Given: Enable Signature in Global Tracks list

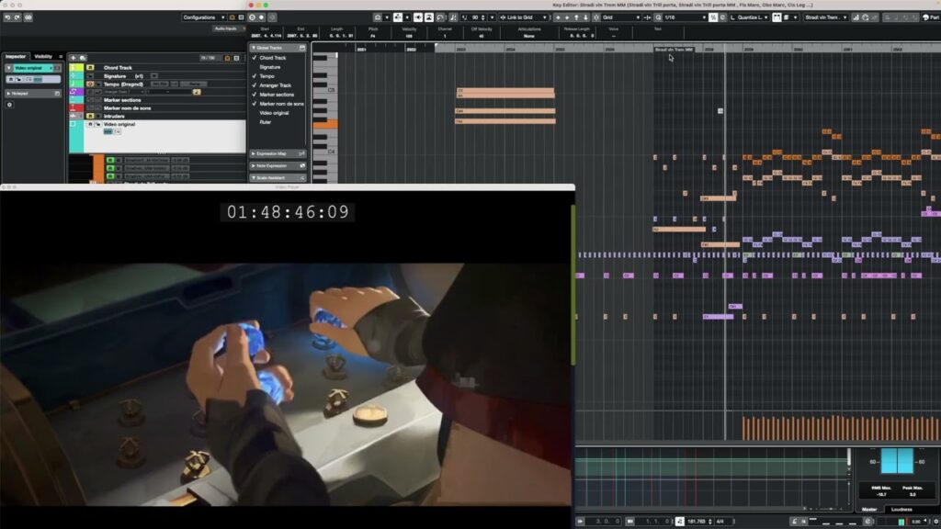Looking at the screenshot, I should 269,67.
